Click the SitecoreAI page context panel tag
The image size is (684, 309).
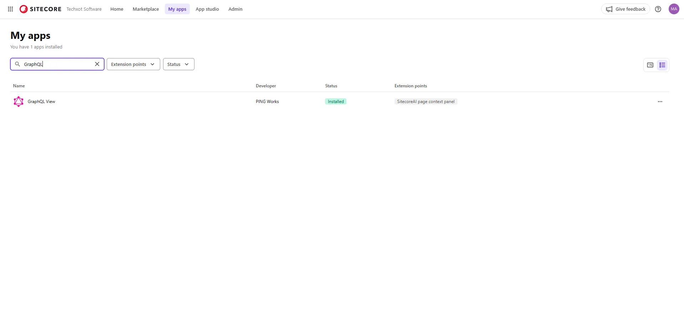[426, 102]
